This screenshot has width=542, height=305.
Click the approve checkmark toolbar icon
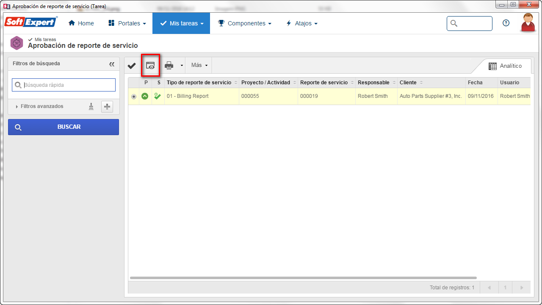(132, 66)
